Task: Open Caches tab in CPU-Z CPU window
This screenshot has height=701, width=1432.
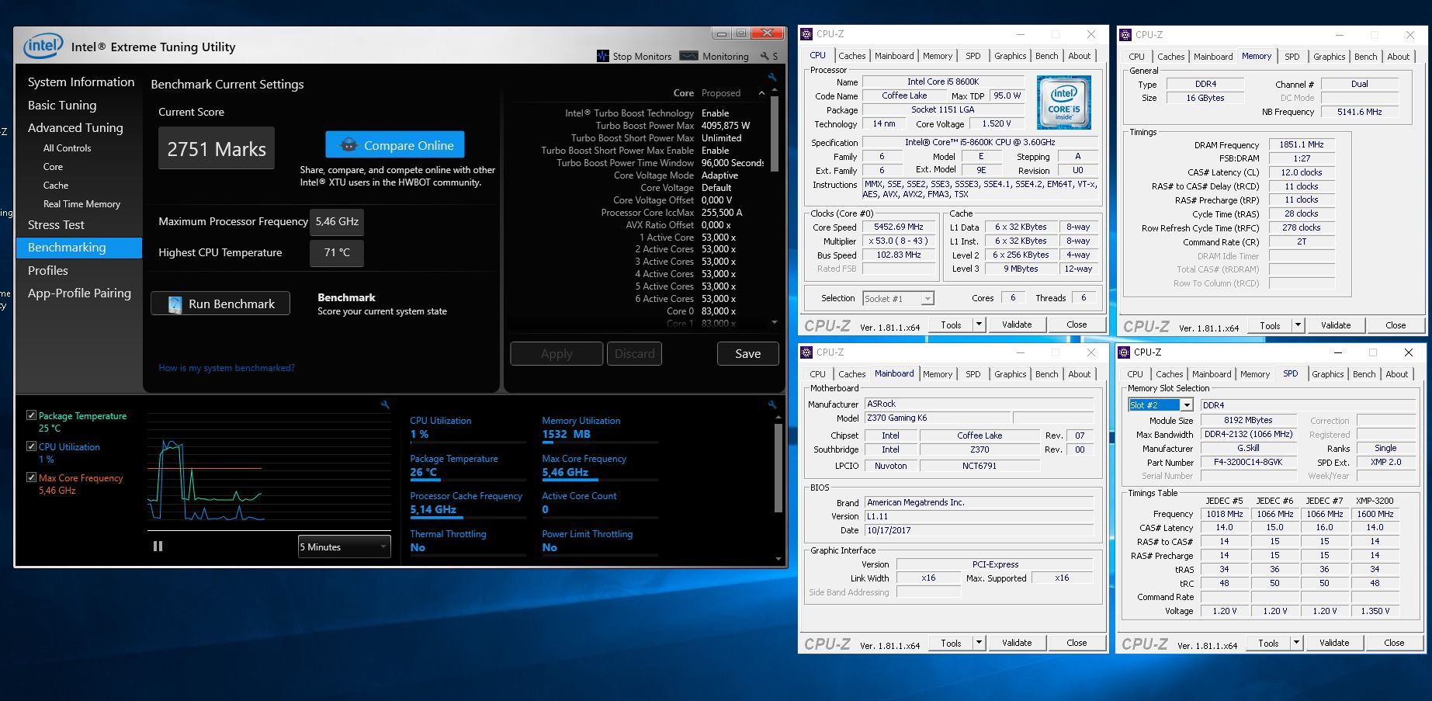Action: click(x=851, y=56)
